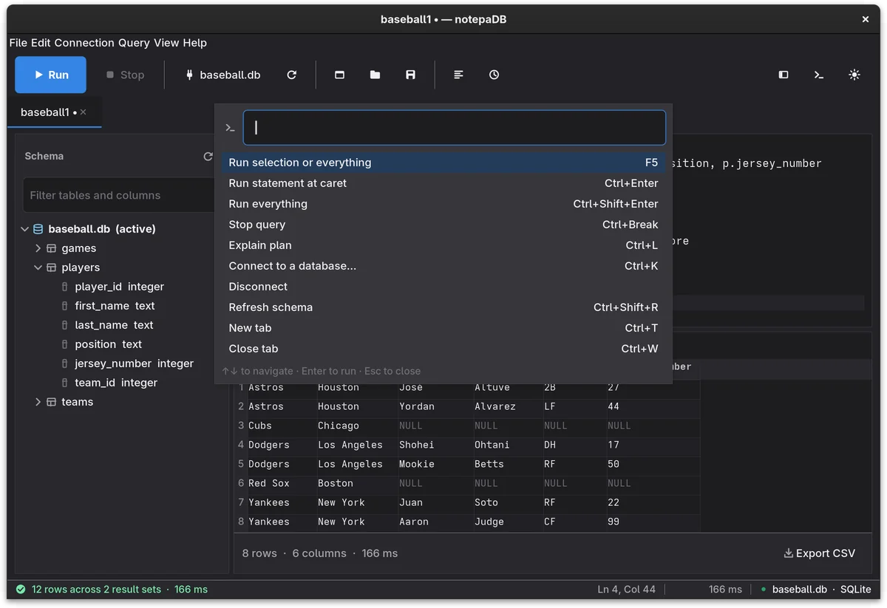Image resolution: width=887 pixels, height=608 pixels.
Task: Choose New tab command
Action: (443, 328)
